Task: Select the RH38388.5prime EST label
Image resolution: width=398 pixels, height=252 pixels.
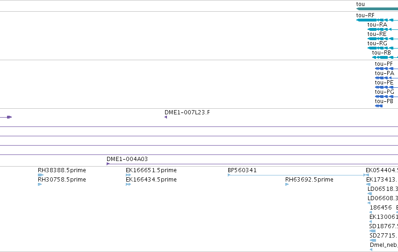Action: tap(62, 170)
